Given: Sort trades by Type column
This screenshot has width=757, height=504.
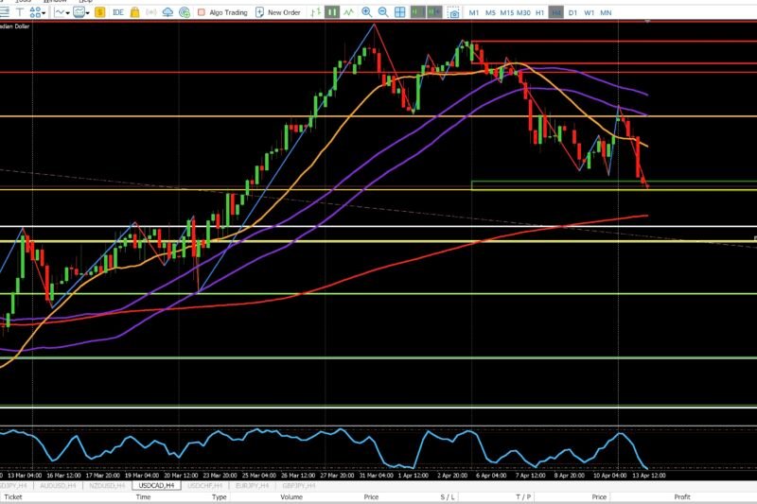Looking at the screenshot, I should 220,497.
